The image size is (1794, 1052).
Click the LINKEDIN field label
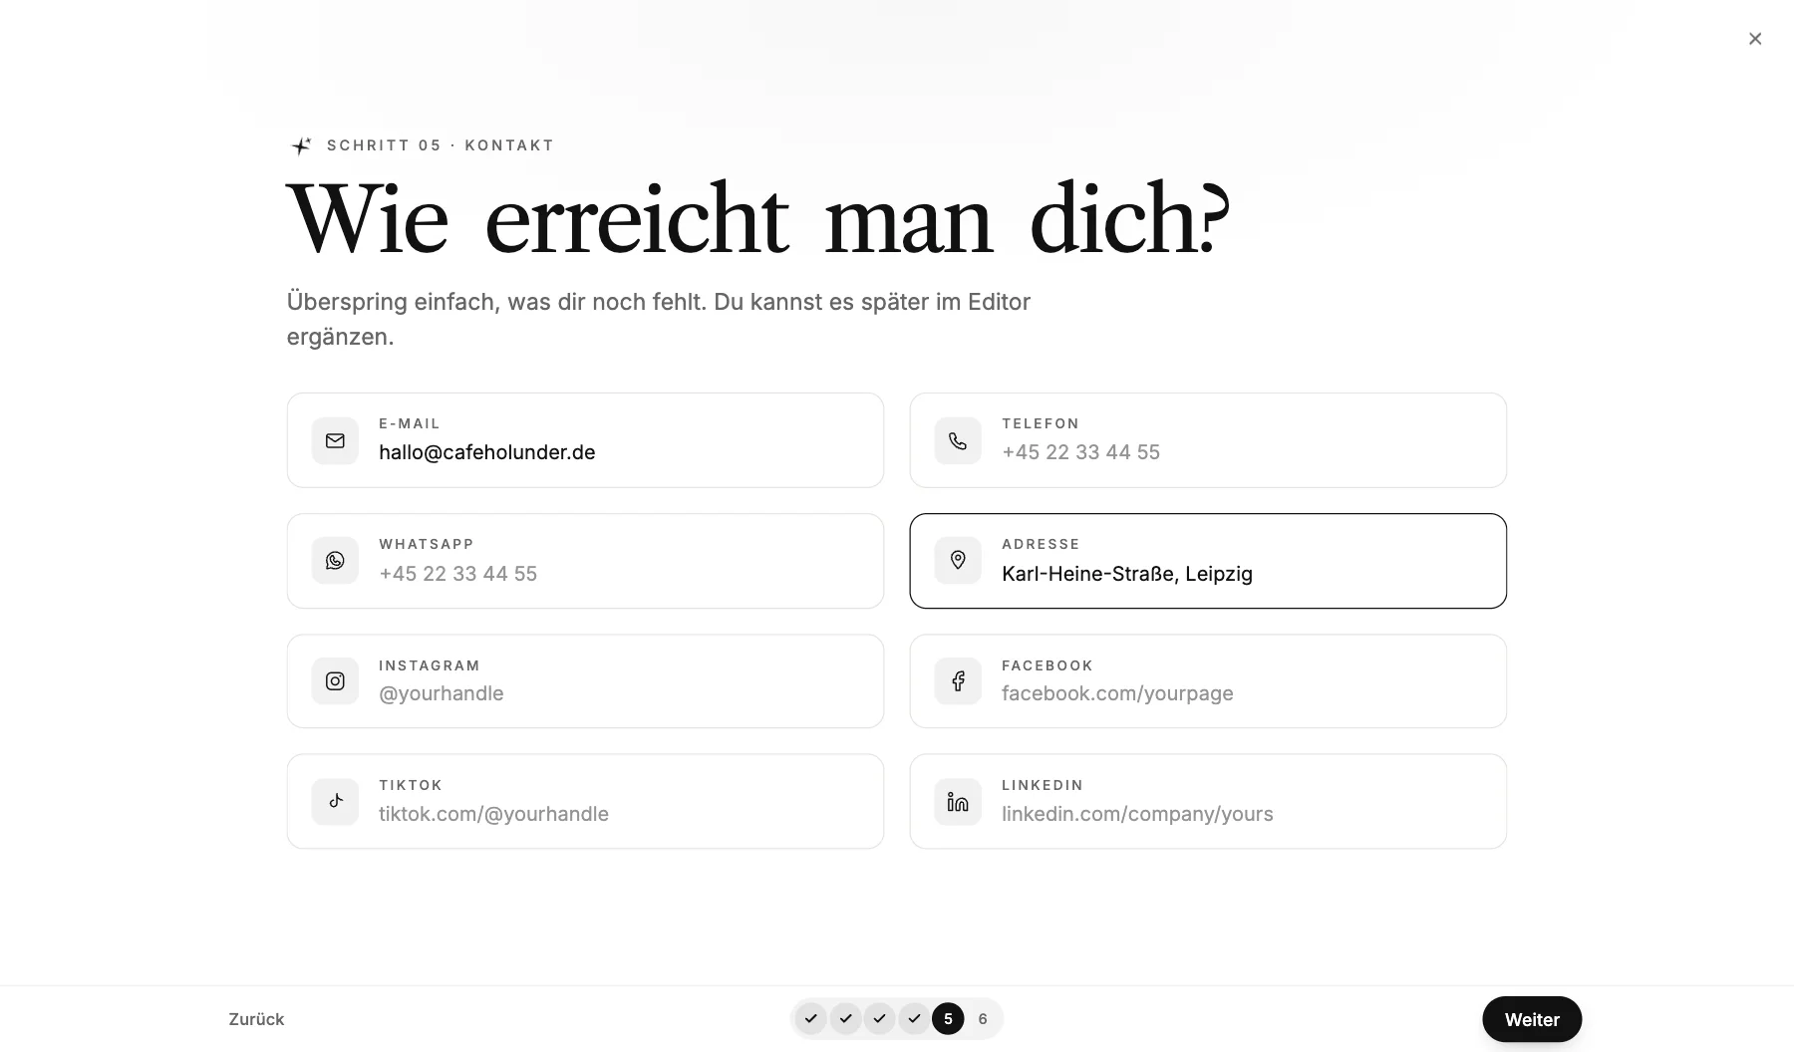(x=1043, y=785)
